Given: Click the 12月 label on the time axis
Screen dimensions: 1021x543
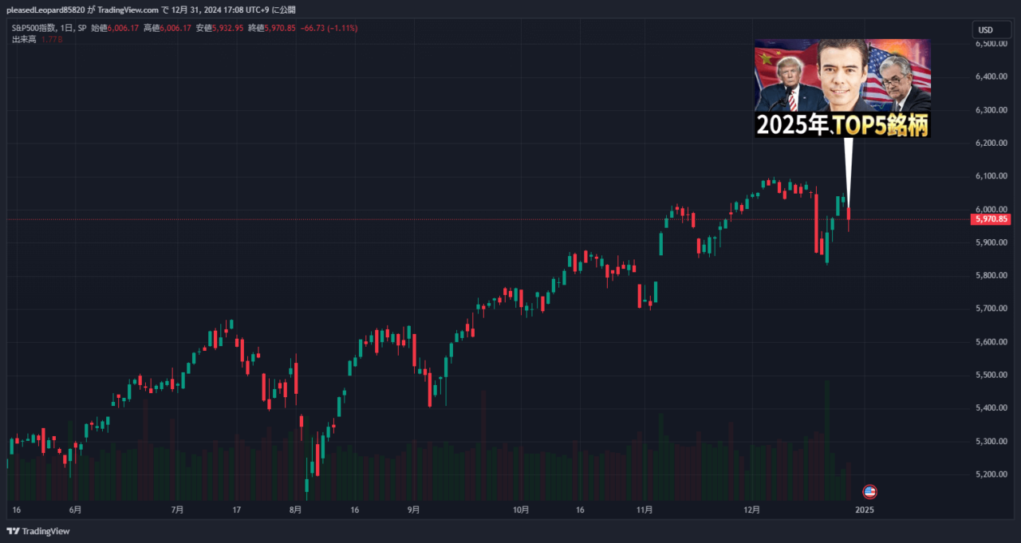Looking at the screenshot, I should click(x=750, y=510).
